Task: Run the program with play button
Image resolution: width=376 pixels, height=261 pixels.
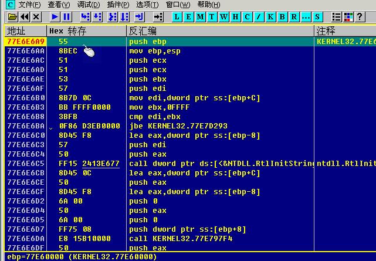Action: pyautogui.click(x=55, y=17)
